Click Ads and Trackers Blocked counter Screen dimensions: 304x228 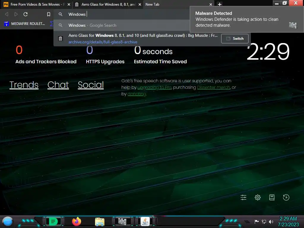click(46, 55)
